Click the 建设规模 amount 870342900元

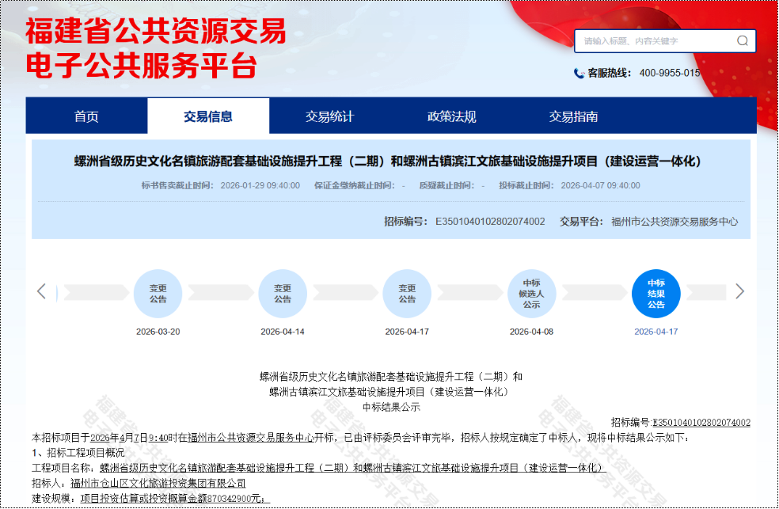235,498
